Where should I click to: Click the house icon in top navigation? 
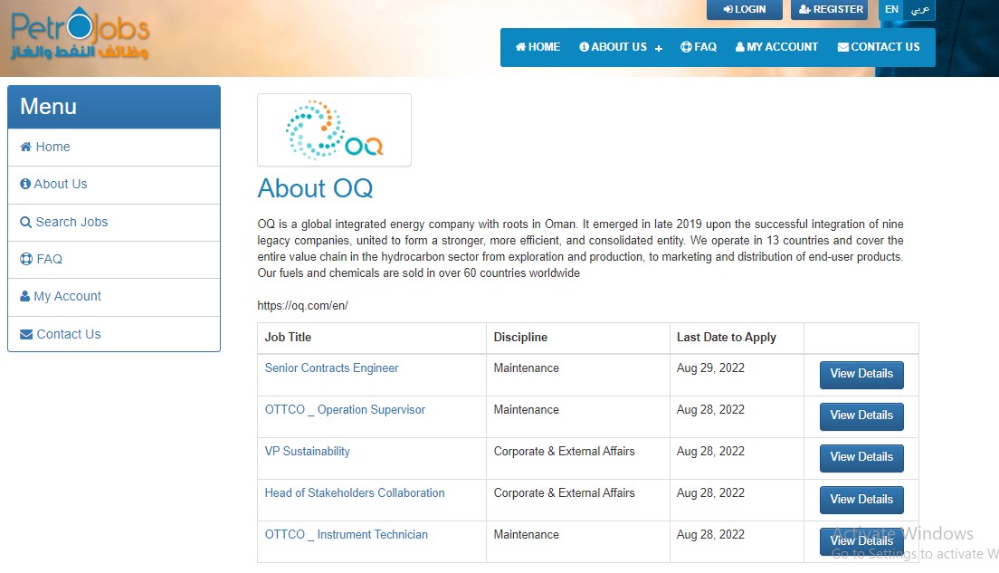point(520,47)
